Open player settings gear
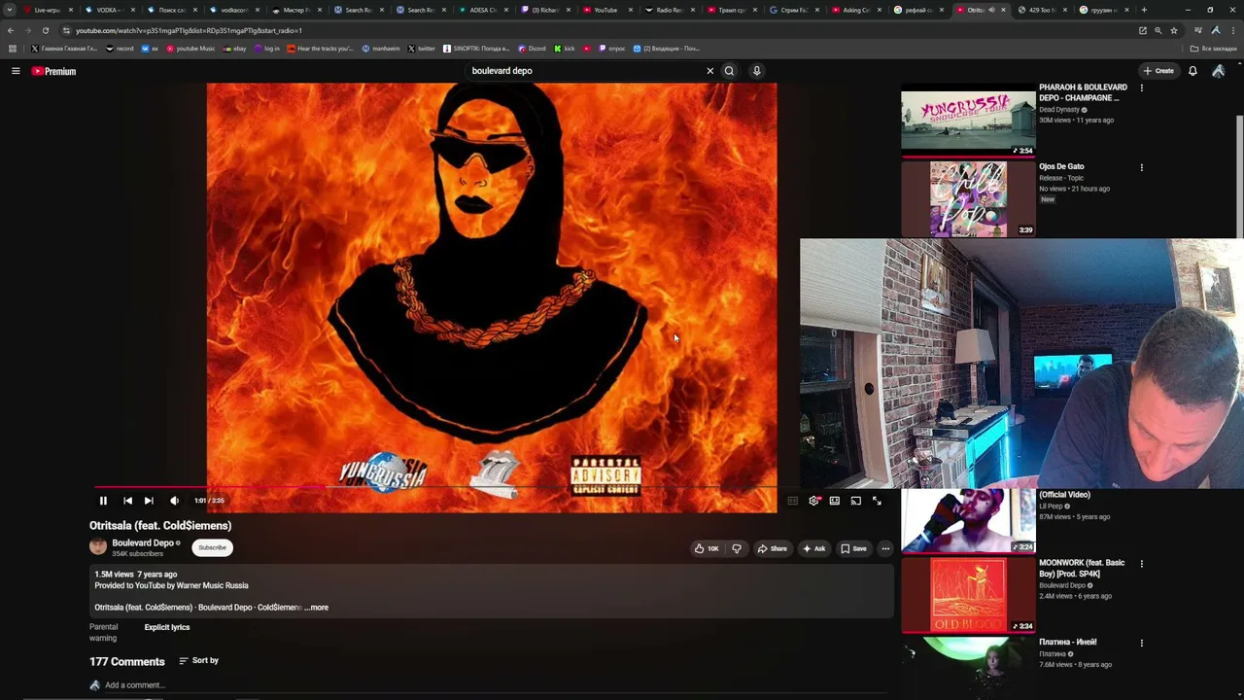Viewport: 1244px width, 700px height. tap(813, 501)
